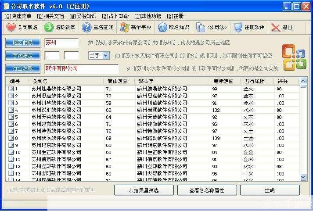Click the results list scroll down arrow

[303, 177]
